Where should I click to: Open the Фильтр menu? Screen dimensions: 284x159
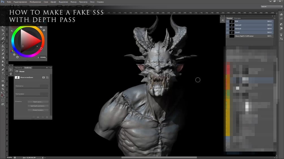tap(73, 2)
